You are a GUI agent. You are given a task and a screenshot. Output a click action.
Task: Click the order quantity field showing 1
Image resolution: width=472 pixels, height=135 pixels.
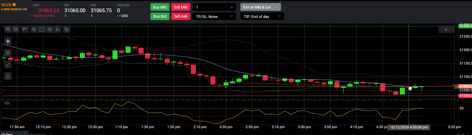click(x=209, y=7)
